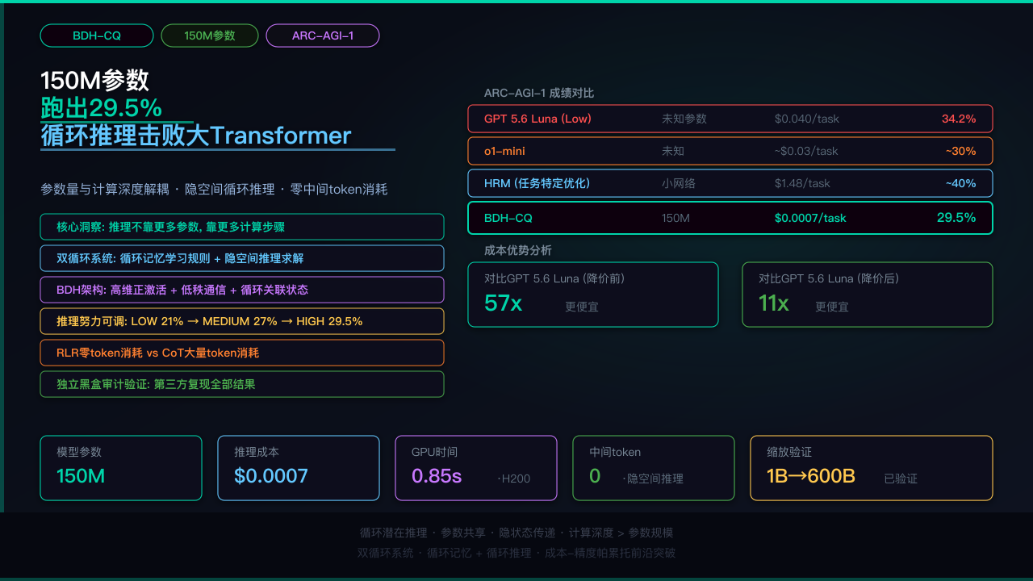Select the footer line starting 双循环系统
The height and width of the screenshot is (581, 1033).
coord(516,553)
